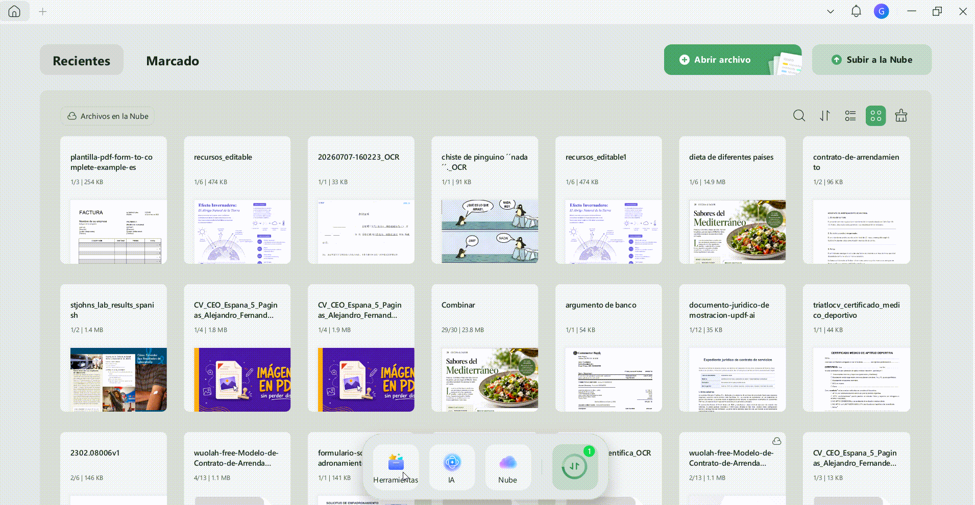Click the Subir a la Nube button

(871, 60)
